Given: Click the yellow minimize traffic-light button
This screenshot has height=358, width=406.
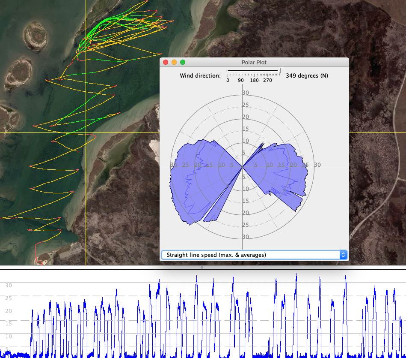Looking at the screenshot, I should click(x=174, y=62).
